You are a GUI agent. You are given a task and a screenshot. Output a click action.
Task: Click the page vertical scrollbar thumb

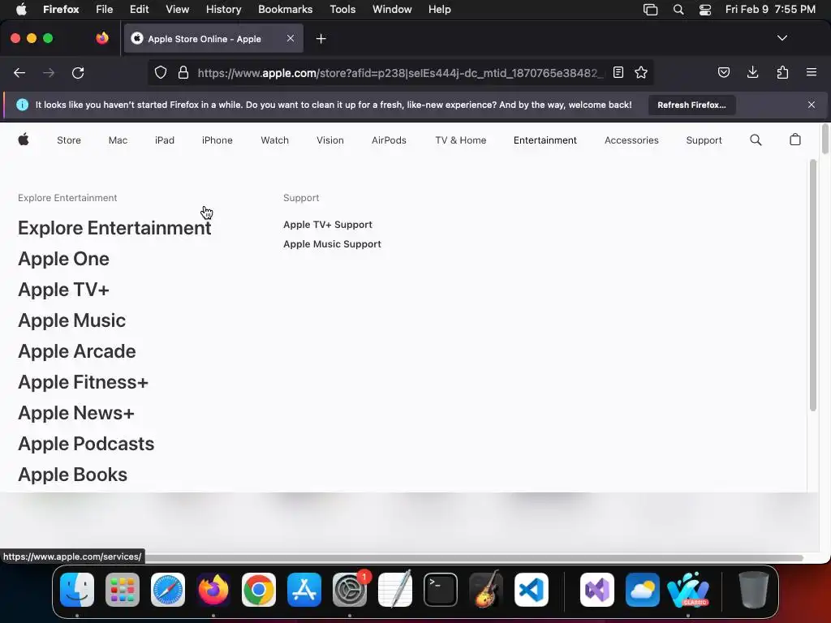825,139
